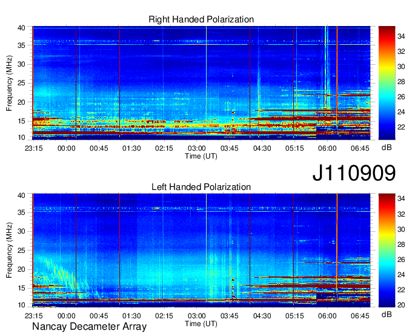Viewport: 412px width, 334px height.
Task: Click the 'dB' unit label of Left Handed colorbar
Action: click(387, 314)
